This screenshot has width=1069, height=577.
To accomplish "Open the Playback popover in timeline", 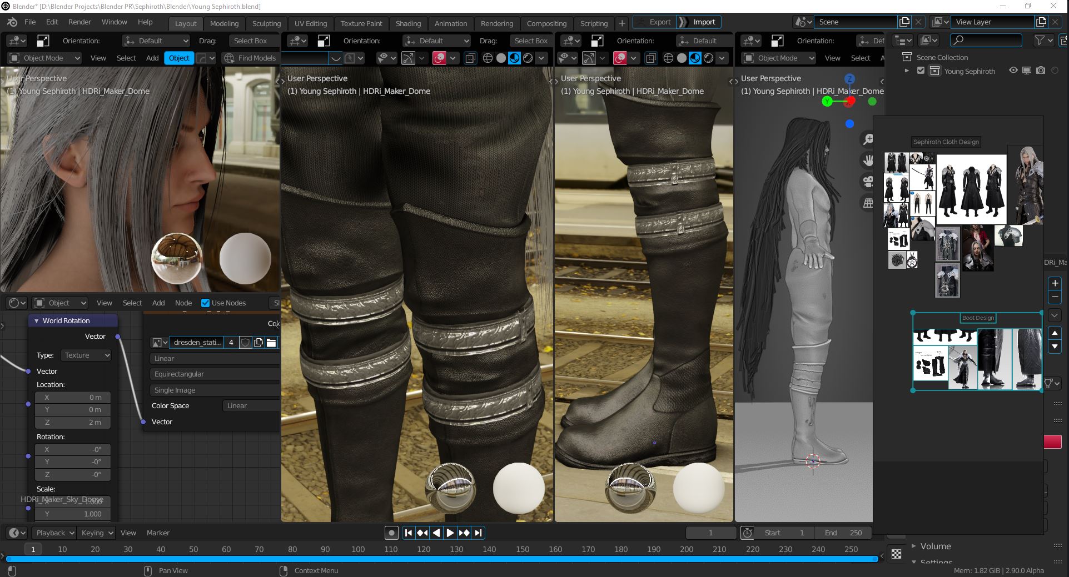I will 53,533.
